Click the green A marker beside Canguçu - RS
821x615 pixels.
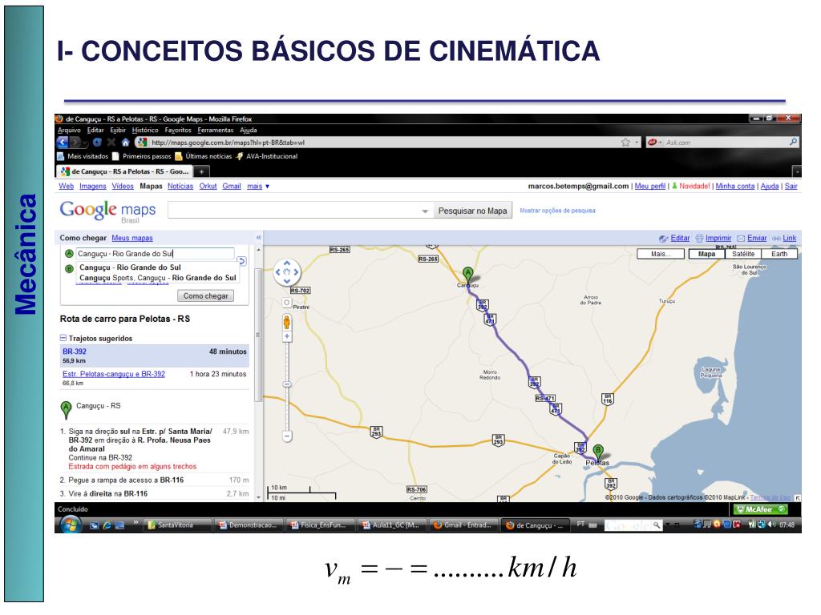point(66,410)
